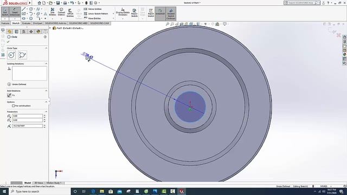Collapse the Add Relations section
This screenshot has height=195, width=347.
[x=46, y=91]
